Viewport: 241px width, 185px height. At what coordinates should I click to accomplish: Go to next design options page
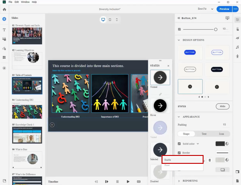point(208,97)
